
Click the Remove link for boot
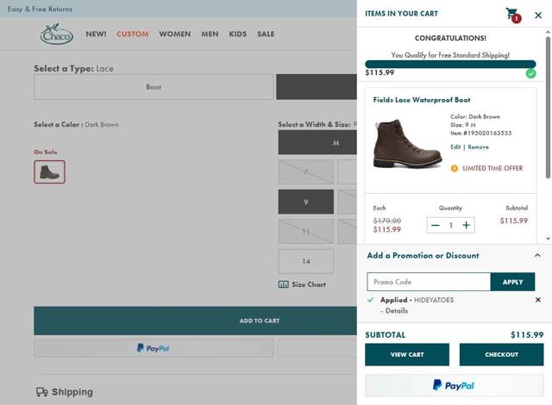point(478,147)
